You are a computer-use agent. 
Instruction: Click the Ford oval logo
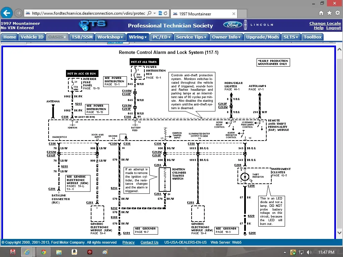(x=232, y=25)
